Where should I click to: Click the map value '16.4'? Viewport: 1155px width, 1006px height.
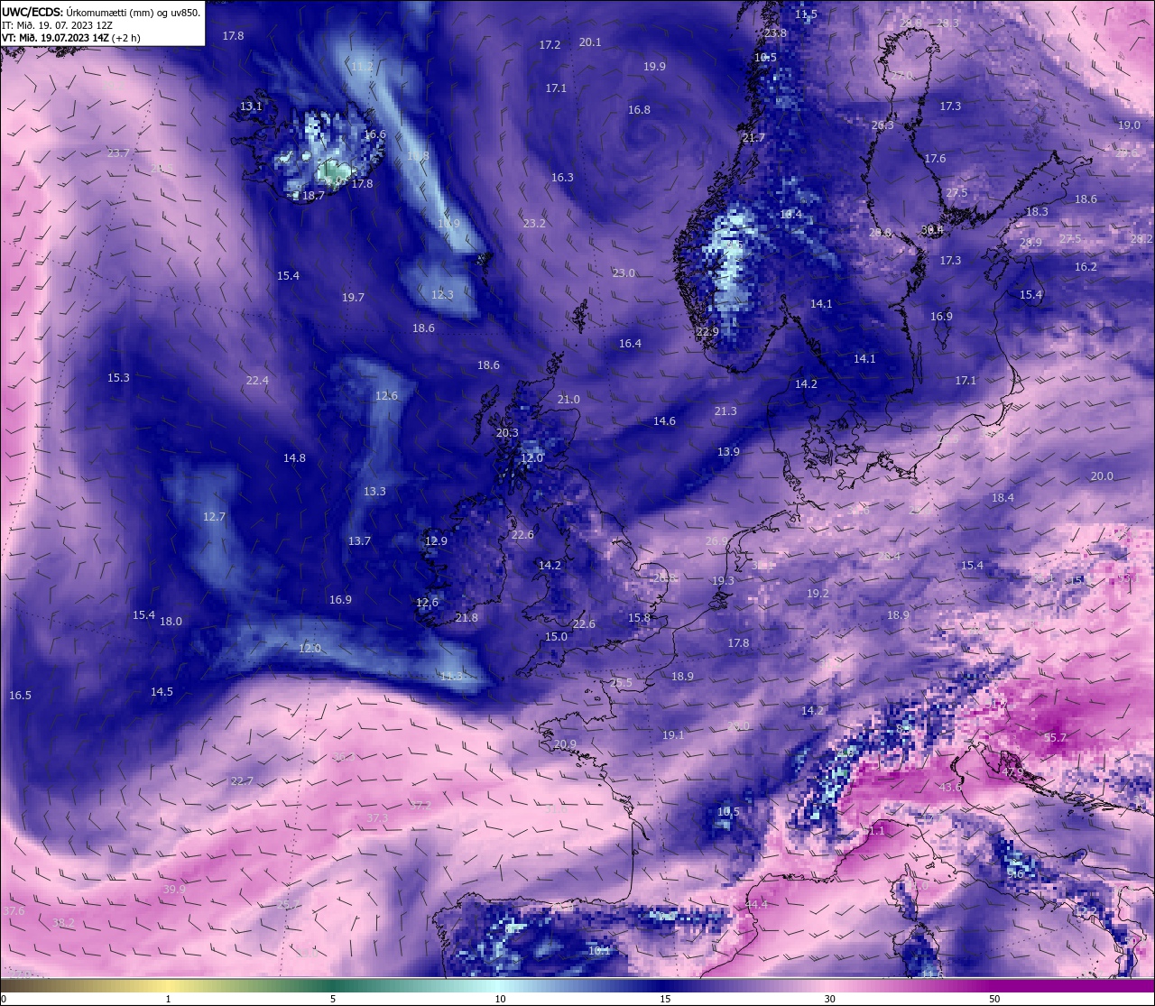[x=630, y=343]
